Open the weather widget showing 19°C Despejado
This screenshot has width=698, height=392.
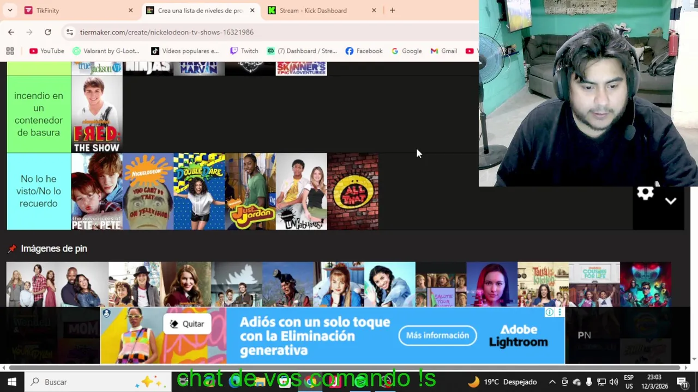(x=502, y=382)
